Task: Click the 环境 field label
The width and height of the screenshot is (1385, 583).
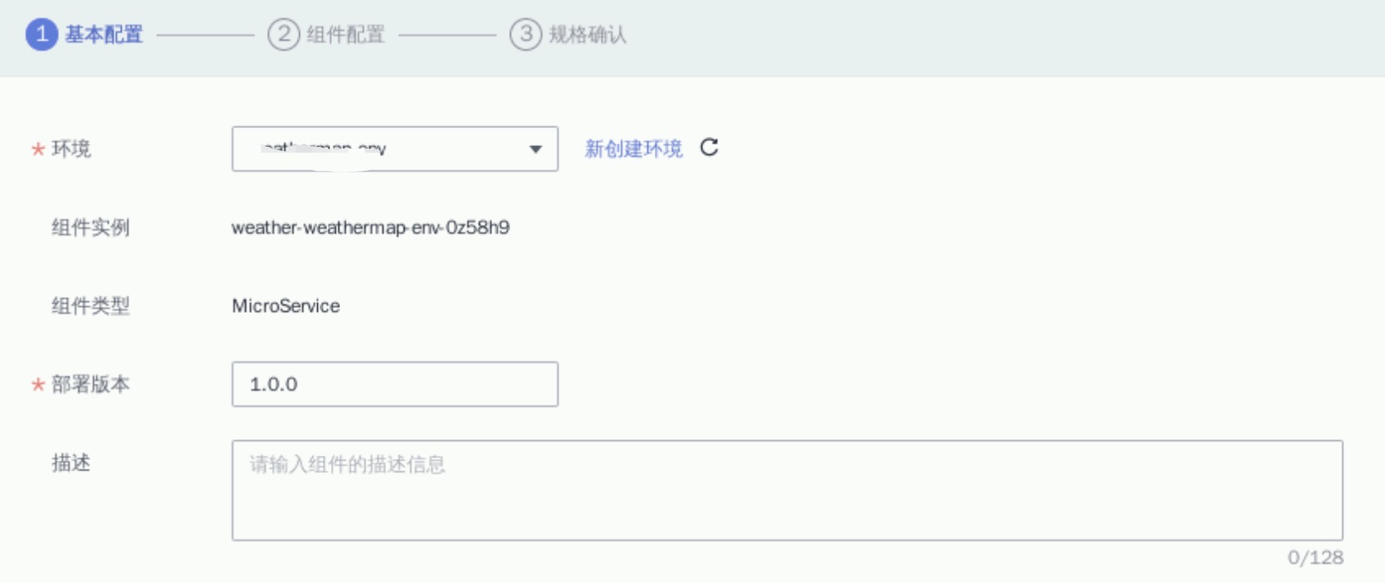Action: (71, 149)
